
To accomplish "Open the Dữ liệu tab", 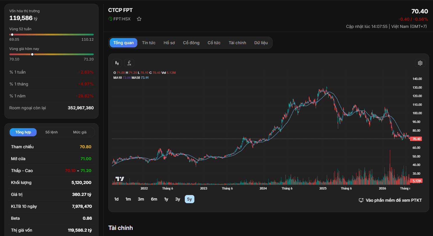I will click(x=261, y=43).
